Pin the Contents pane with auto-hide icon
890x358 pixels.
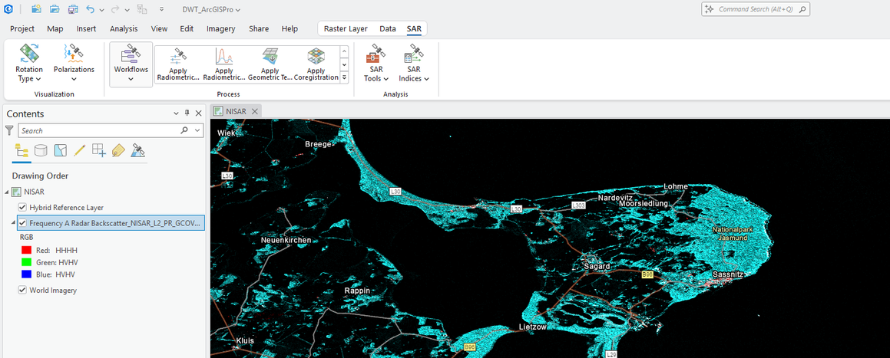[187, 114]
